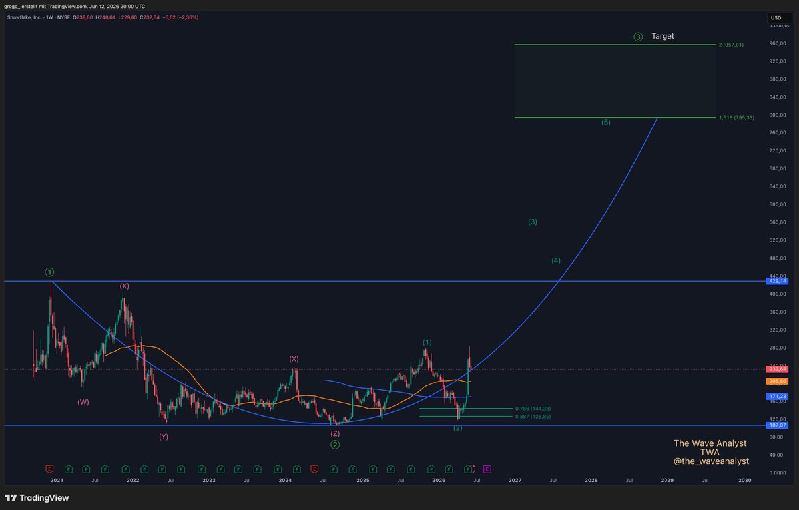
Task: Select the pink (W) wave label
Action: [83, 402]
